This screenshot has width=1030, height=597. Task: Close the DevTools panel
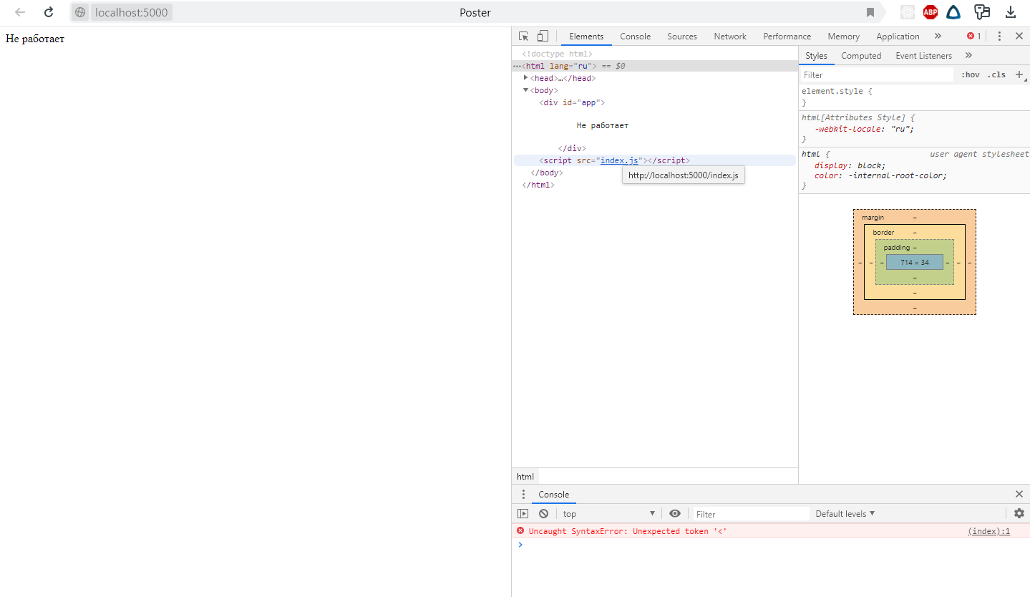(1019, 37)
